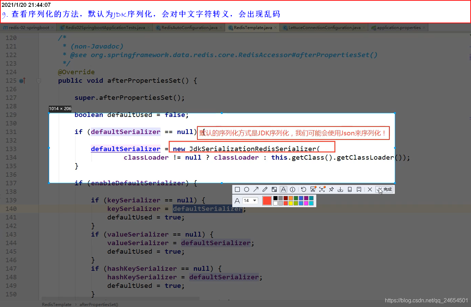This screenshot has height=307, width=471.
Task: Click 'this.getClass().getClassLoader()' expression
Action: [336, 158]
